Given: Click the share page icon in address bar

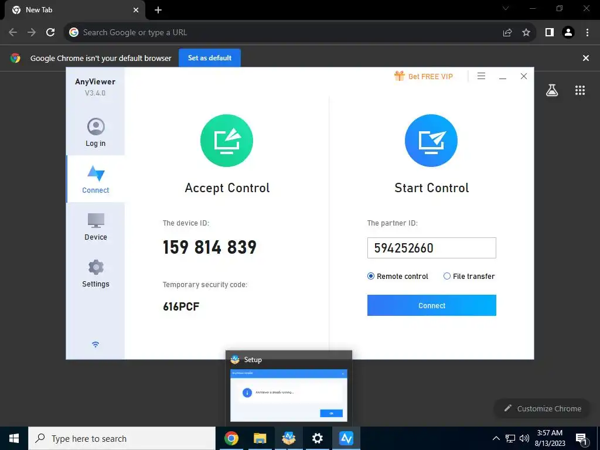Looking at the screenshot, I should [x=507, y=33].
